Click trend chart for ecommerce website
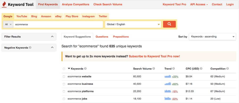Image resolution: width=239 pixels, height=103 pixels. [x=168, y=76]
